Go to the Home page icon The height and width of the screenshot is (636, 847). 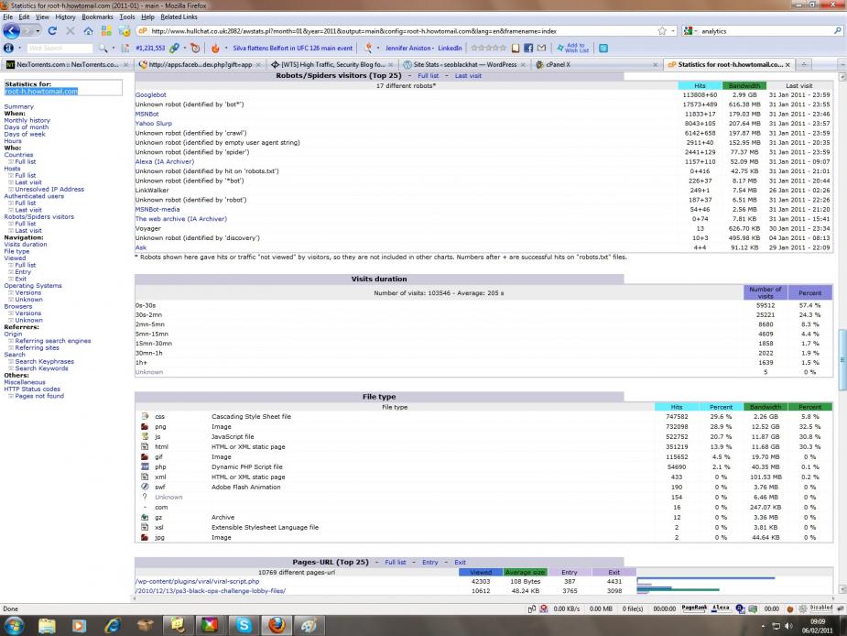click(x=88, y=31)
